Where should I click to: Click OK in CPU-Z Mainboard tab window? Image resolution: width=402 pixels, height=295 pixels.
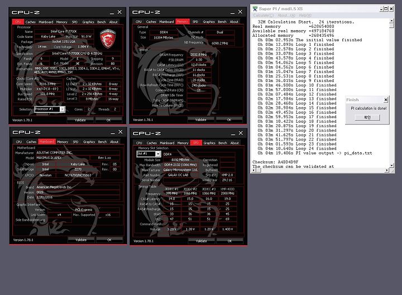109,240
